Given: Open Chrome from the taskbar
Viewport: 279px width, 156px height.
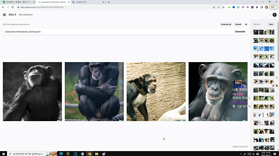Looking at the screenshot, I should click(90, 154).
